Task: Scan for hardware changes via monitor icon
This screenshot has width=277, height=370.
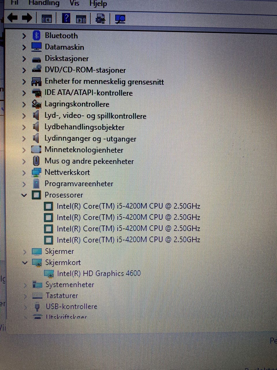Action: pos(120,19)
